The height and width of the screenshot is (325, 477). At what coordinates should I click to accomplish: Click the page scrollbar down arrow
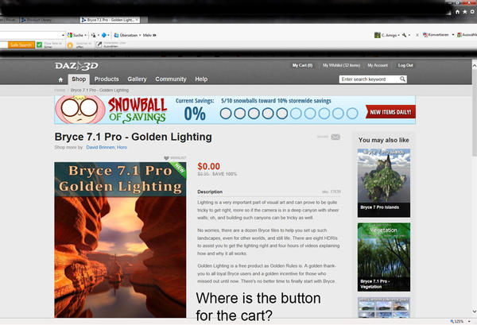tap(475, 311)
